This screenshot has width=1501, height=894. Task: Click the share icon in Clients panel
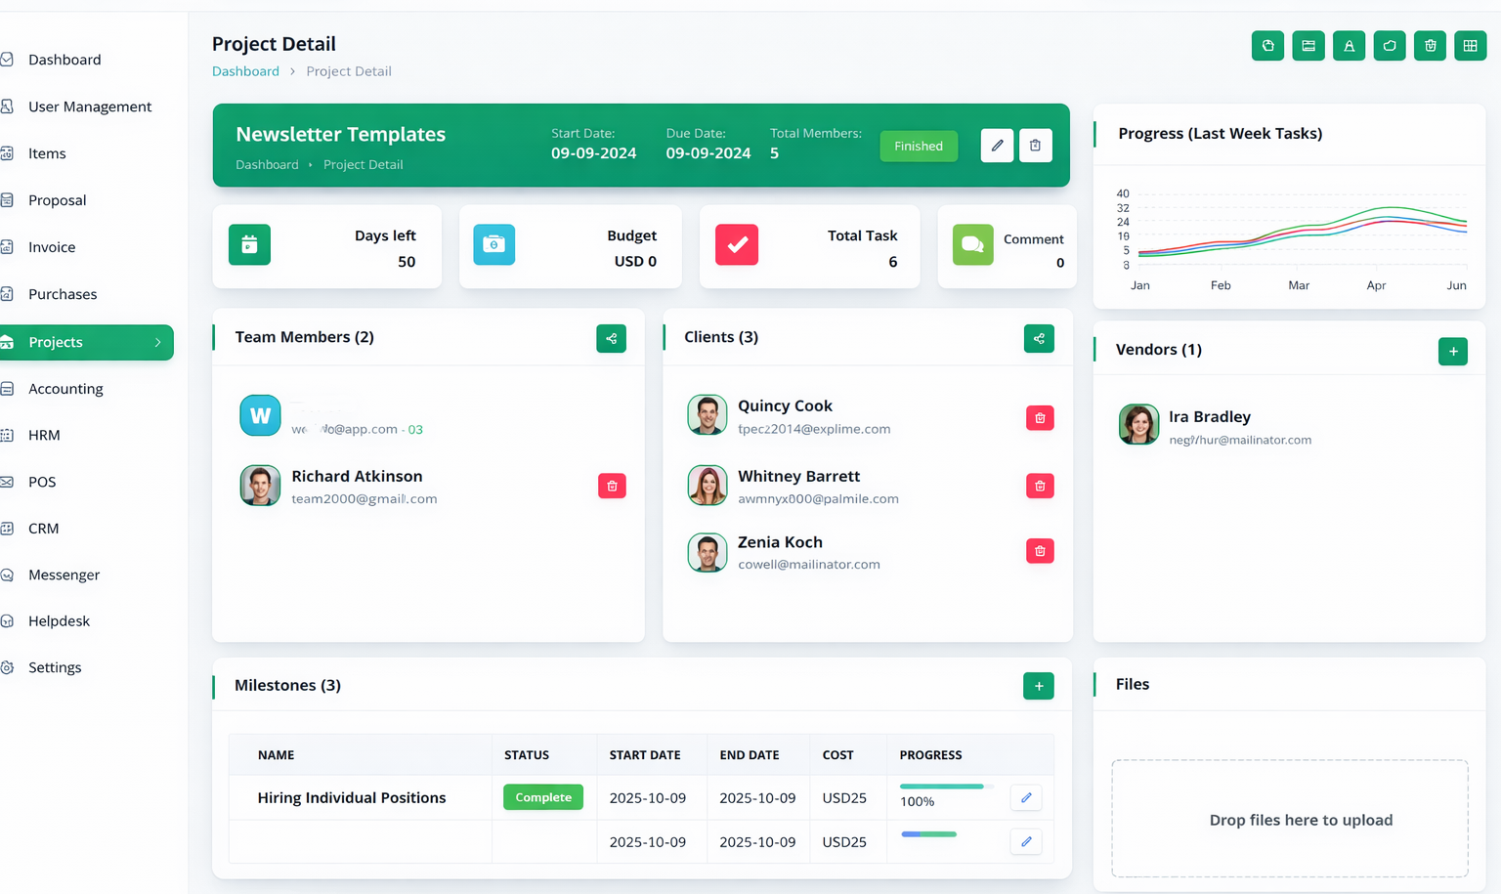[1039, 339]
